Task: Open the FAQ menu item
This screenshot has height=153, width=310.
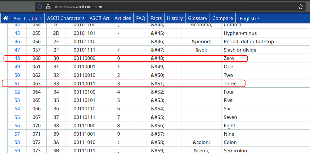Action: pyautogui.click(x=141, y=18)
